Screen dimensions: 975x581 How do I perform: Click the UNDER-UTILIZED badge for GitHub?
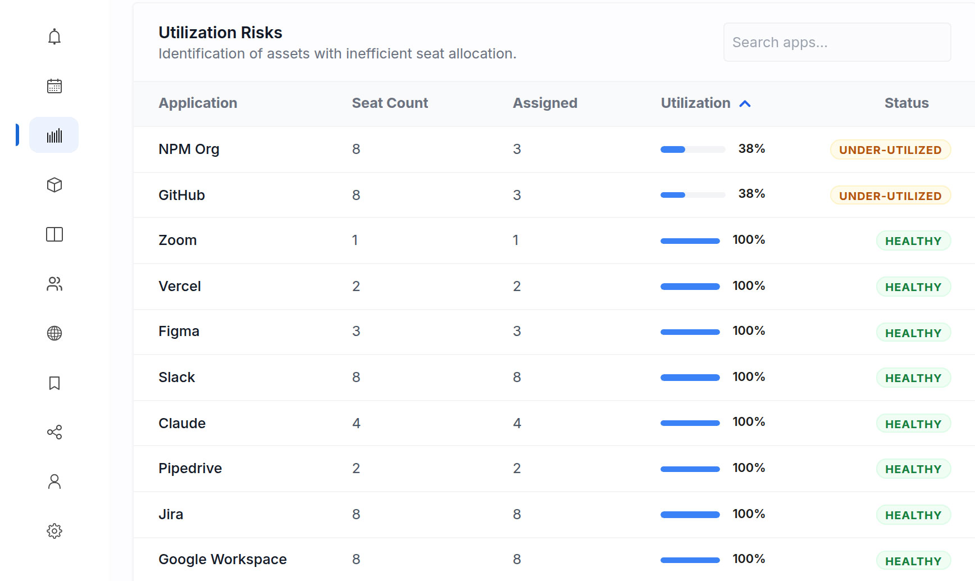point(890,196)
